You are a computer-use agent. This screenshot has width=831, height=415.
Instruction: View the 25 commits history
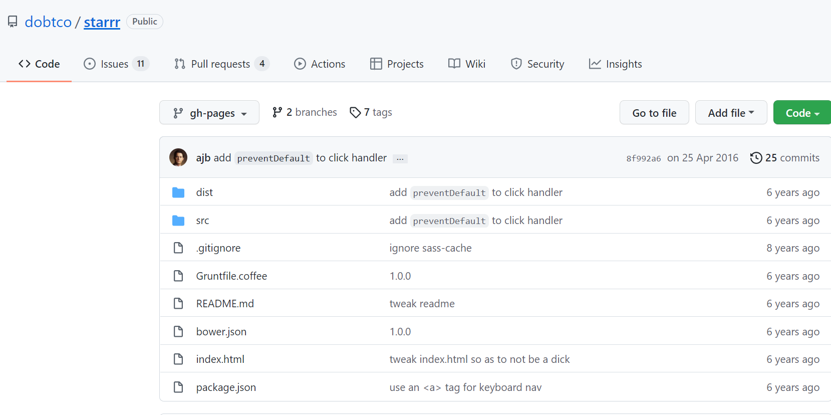[x=784, y=158]
